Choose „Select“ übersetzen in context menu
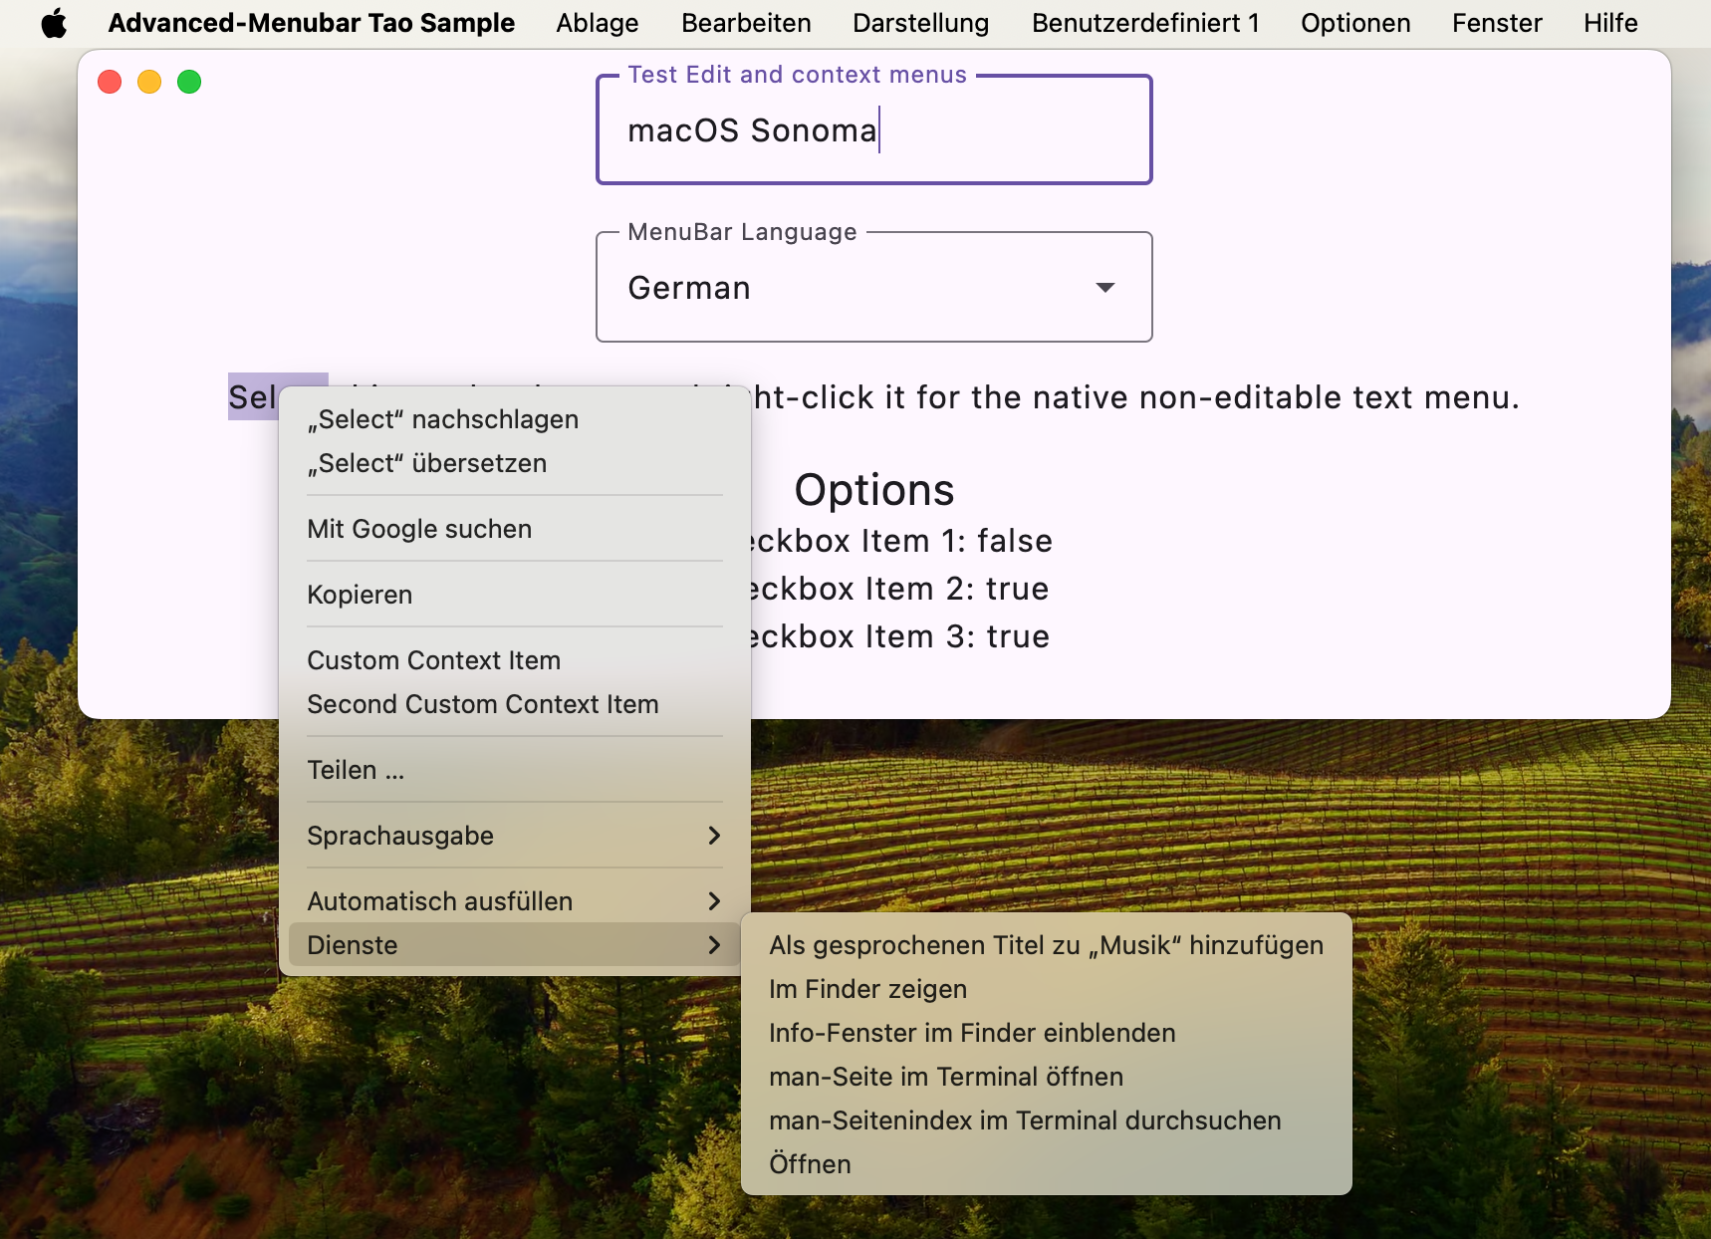 (x=515, y=463)
